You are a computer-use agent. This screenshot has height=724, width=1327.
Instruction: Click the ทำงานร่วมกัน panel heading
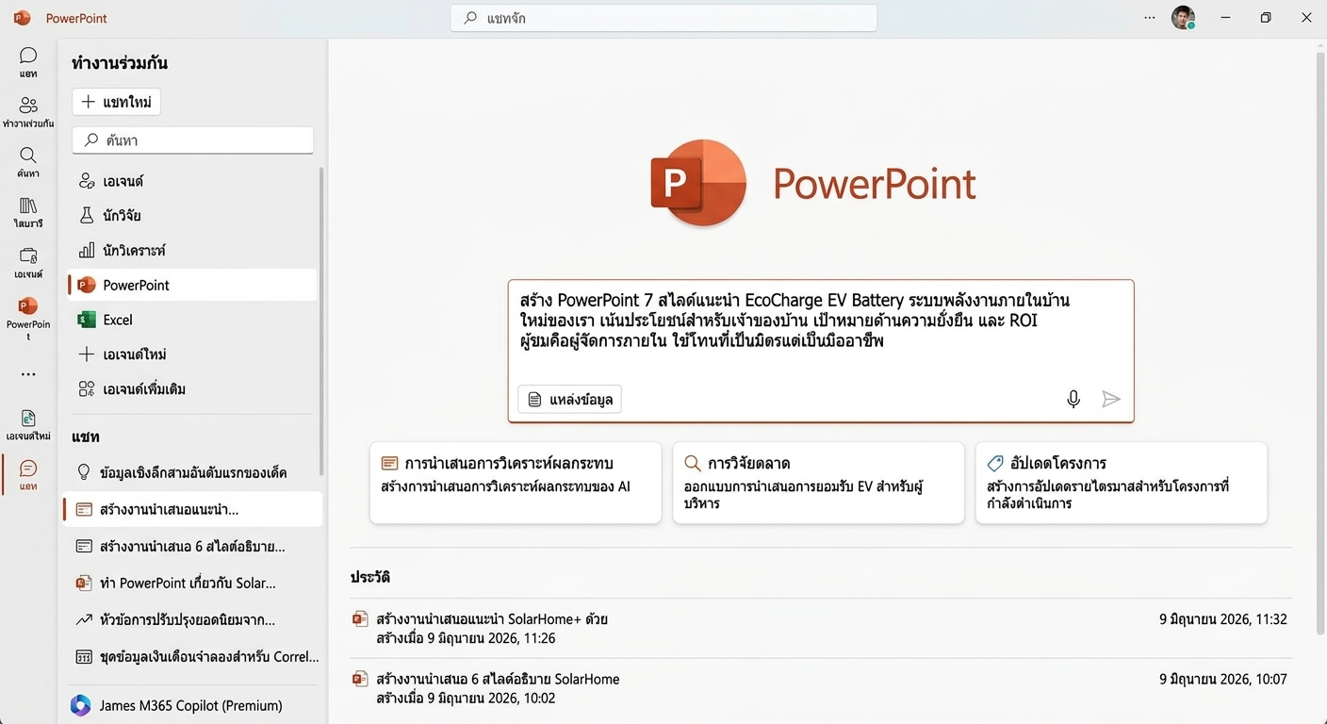[120, 63]
